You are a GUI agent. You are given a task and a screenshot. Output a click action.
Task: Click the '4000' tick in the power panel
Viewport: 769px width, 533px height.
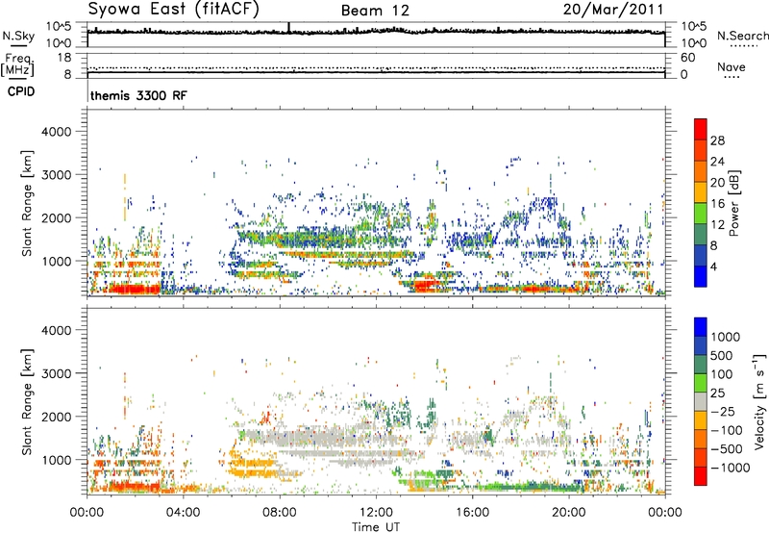pos(57,132)
